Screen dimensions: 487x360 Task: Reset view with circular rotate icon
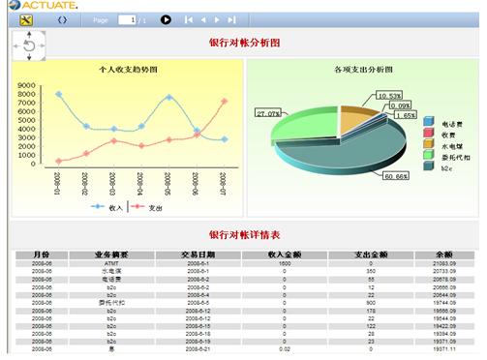(x=29, y=45)
